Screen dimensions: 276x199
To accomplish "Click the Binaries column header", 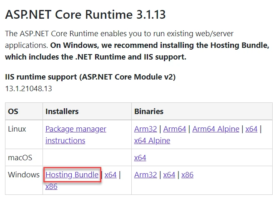I will [x=149, y=112].
